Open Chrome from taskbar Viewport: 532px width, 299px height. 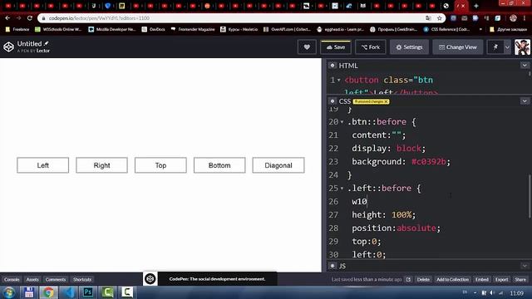coord(48,292)
